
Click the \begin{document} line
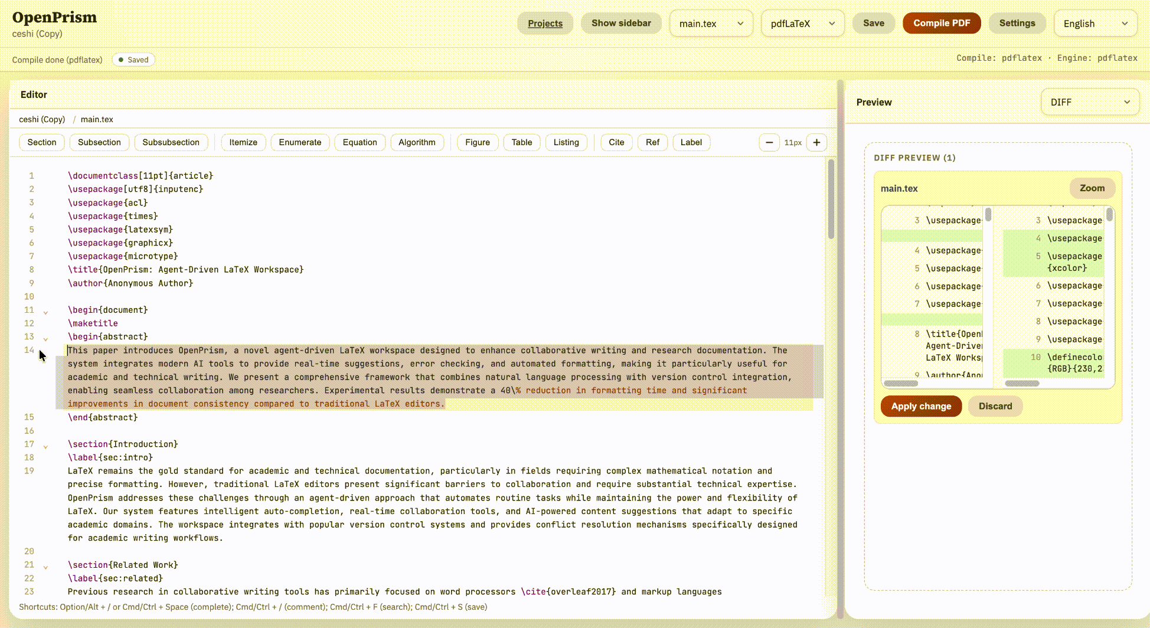pos(108,310)
